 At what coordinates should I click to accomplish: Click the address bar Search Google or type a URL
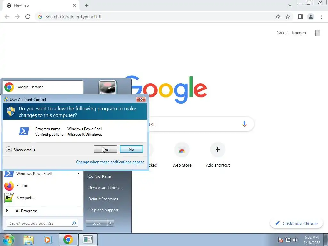point(155,17)
